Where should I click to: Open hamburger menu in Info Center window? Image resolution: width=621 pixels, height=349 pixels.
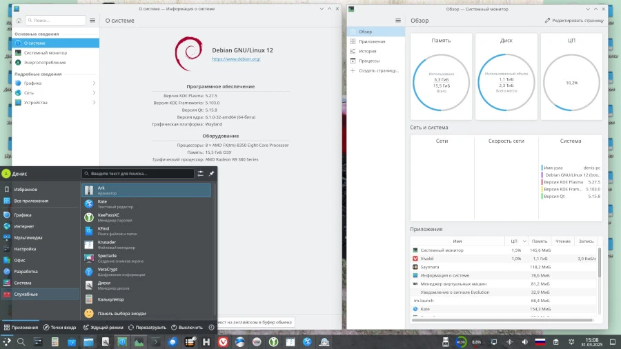92,20
